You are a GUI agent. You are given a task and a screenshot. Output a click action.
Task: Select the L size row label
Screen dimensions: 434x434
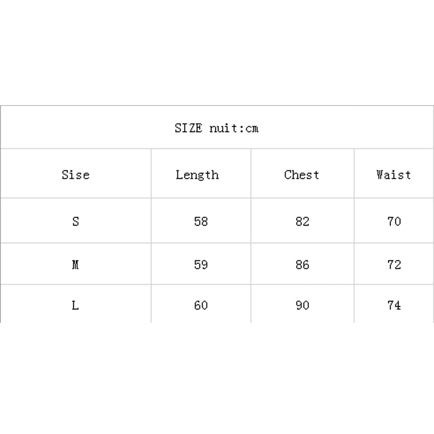coord(75,305)
